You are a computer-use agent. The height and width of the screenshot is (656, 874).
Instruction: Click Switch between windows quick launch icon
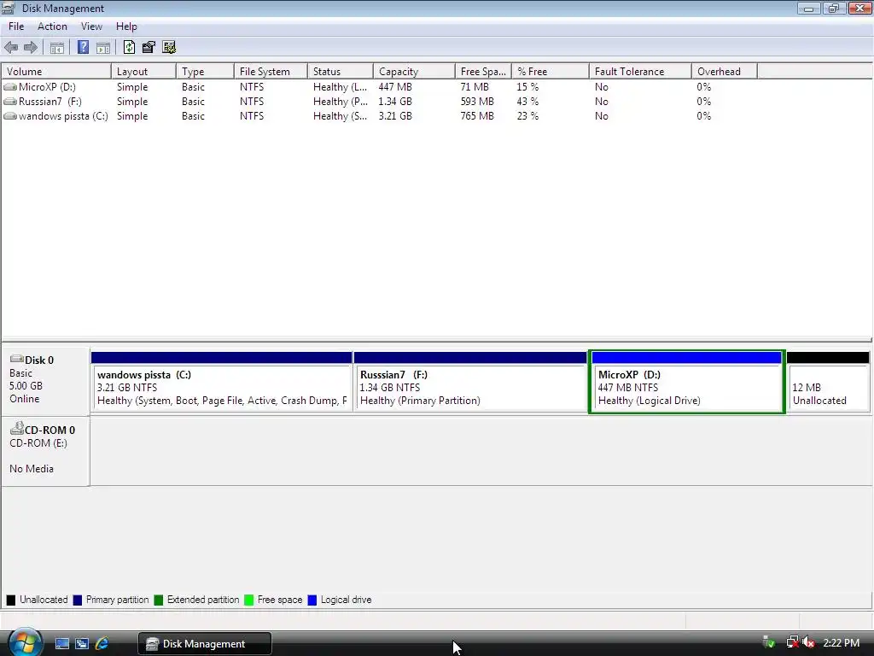(x=82, y=644)
